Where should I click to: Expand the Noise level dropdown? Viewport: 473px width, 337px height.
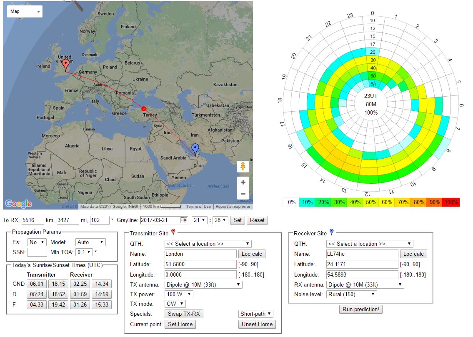(x=351, y=294)
